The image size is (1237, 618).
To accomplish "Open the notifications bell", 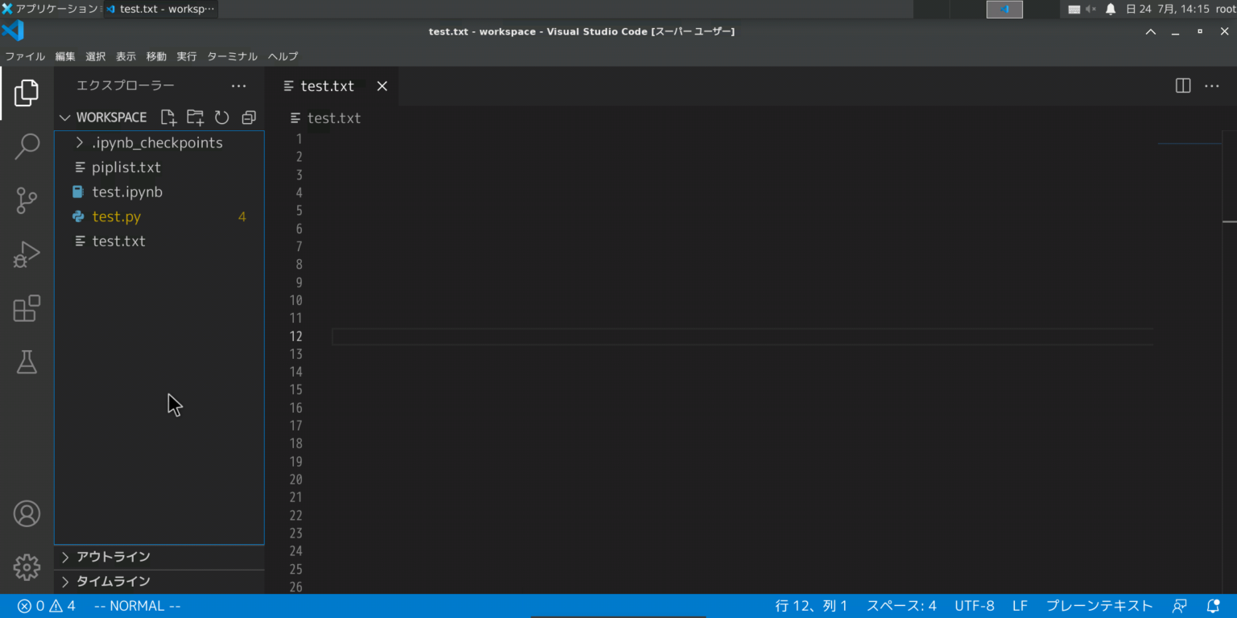I will point(1213,605).
